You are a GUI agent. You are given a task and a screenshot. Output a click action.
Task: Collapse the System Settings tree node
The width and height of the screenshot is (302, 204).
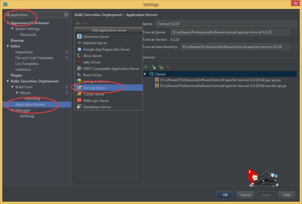click(x=12, y=29)
